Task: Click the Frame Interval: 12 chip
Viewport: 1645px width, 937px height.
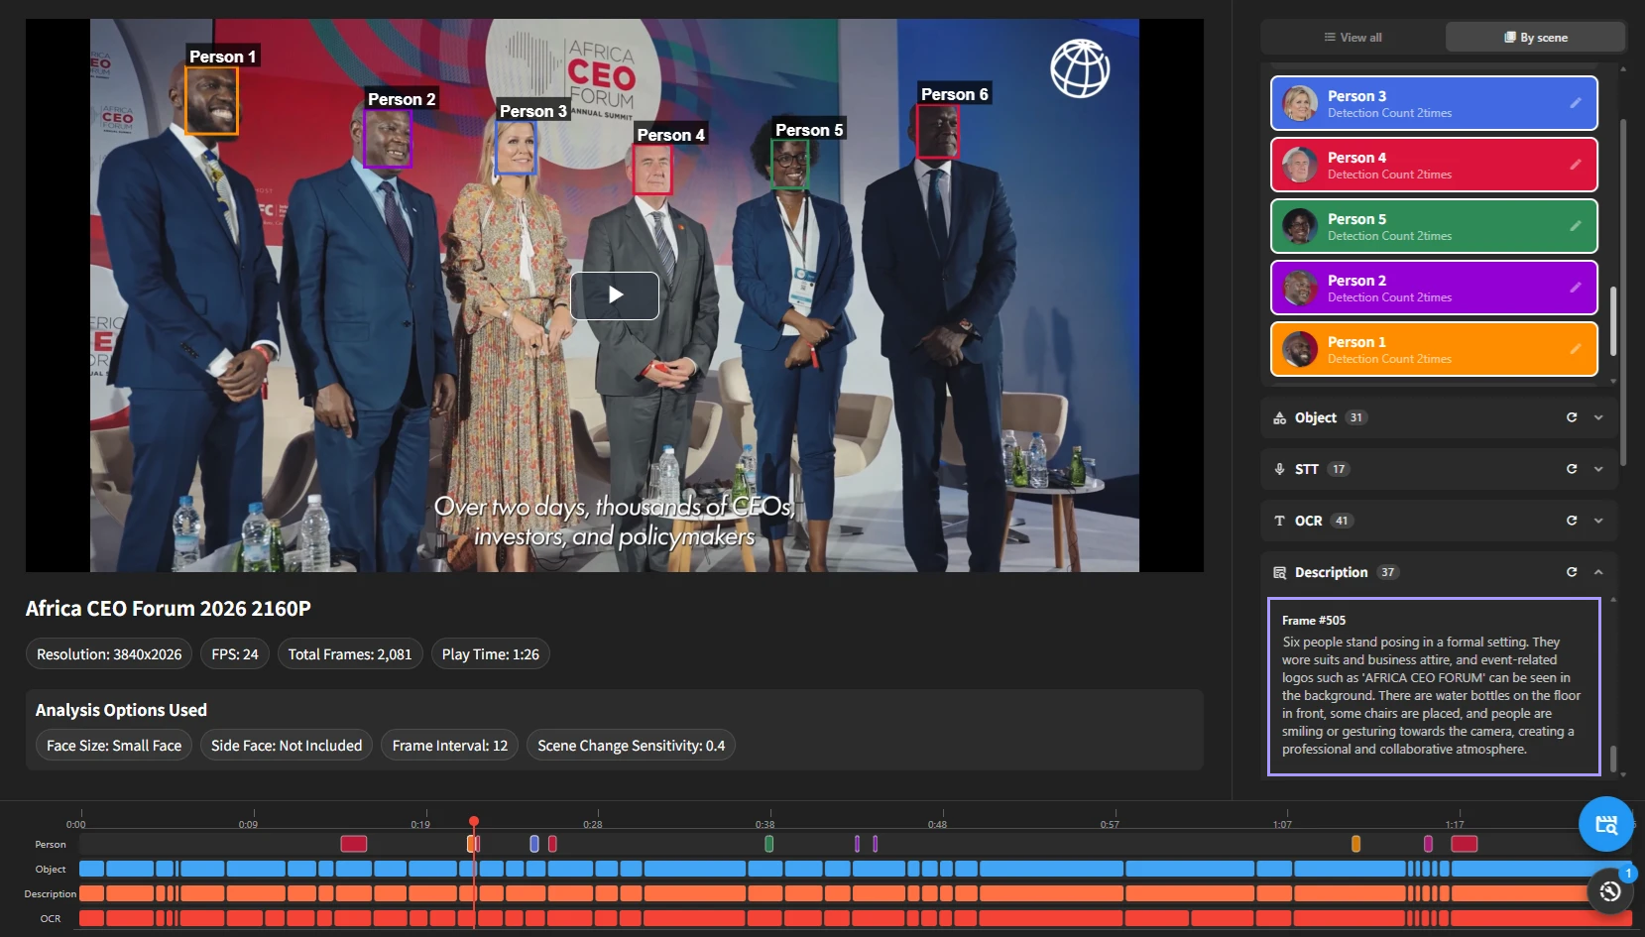Action: 449,746
